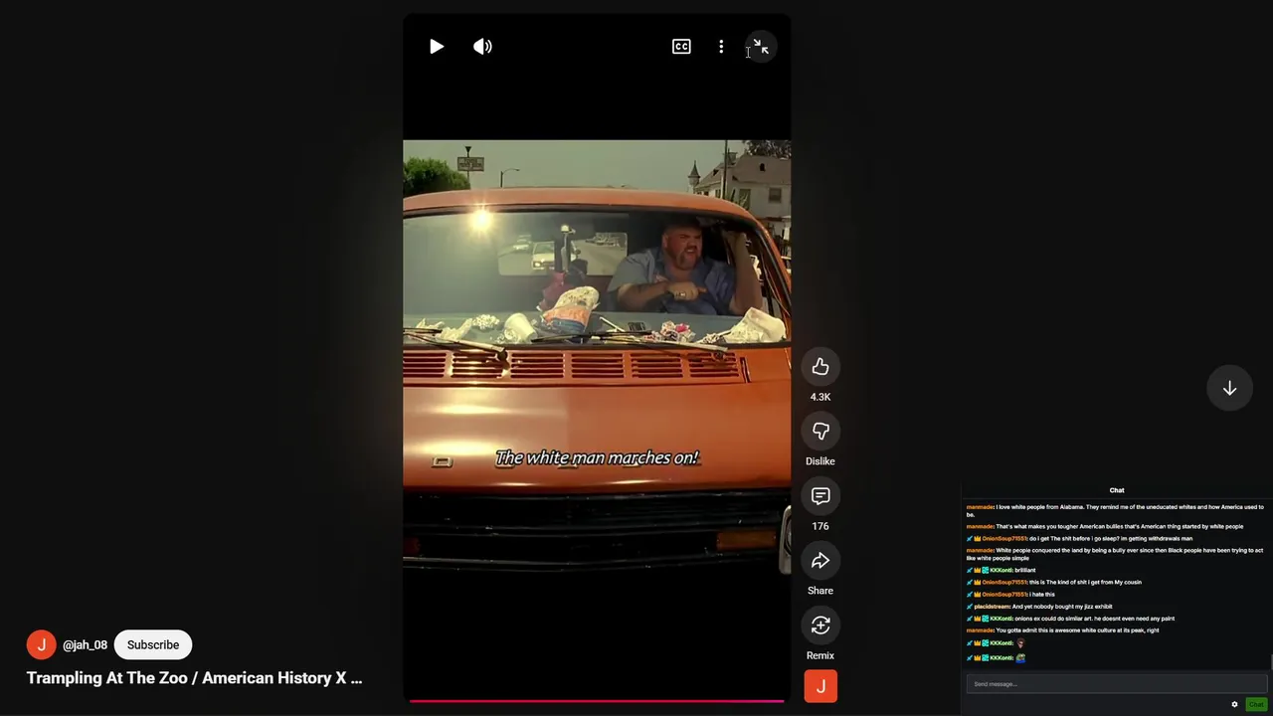
Task: Click the round J channel avatar beside @jah_08
Action: coord(41,644)
